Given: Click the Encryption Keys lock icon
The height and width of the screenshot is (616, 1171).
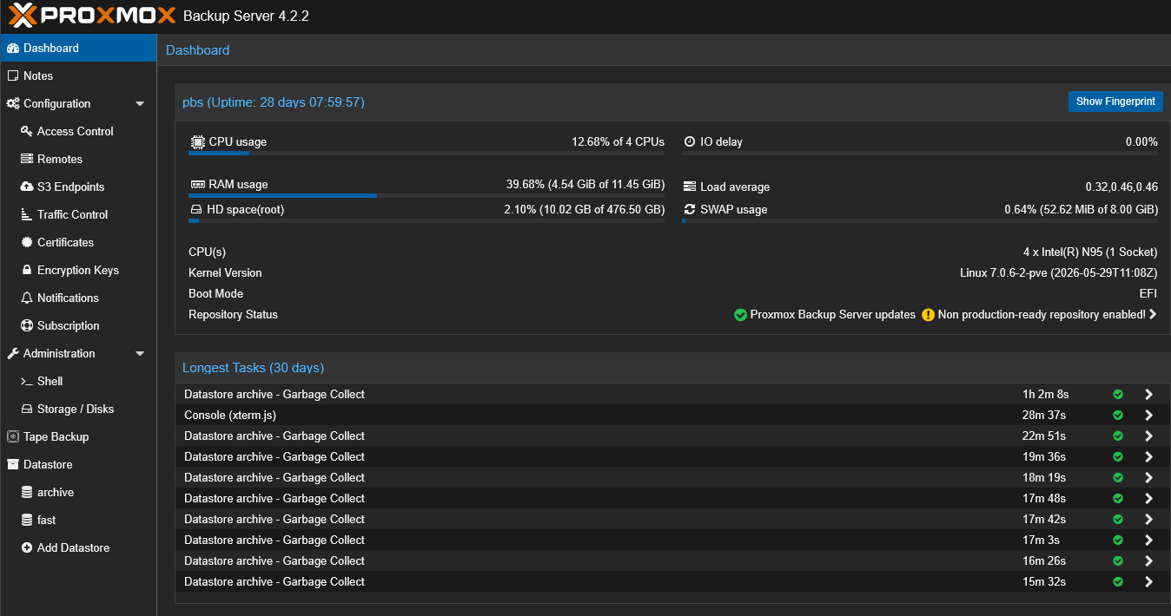Looking at the screenshot, I should 27,271.
